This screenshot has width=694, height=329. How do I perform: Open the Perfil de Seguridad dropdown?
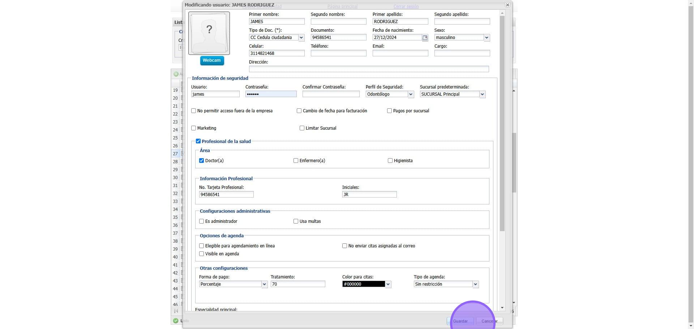click(411, 94)
